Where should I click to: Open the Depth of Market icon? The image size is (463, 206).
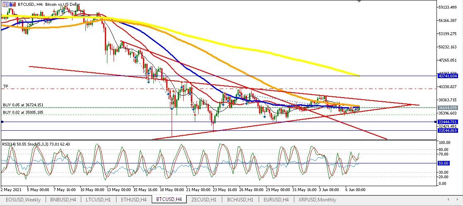click(6, 5)
